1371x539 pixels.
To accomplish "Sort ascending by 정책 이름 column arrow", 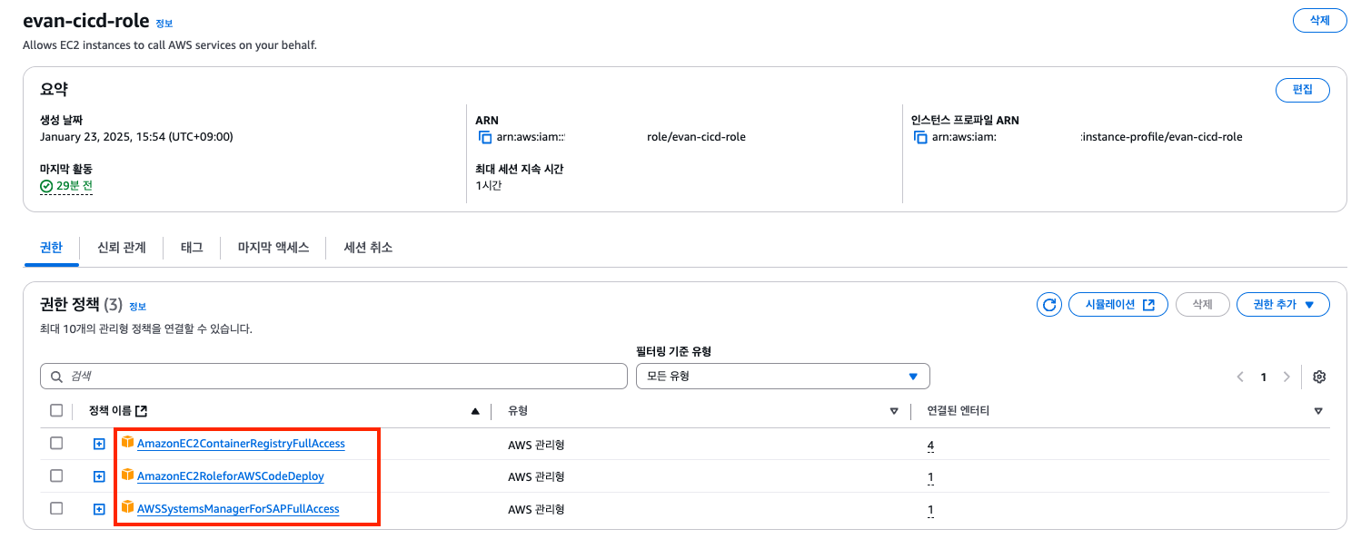I will [475, 411].
